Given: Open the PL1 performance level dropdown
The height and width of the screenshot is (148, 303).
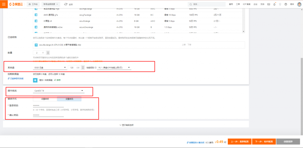Looking at the screenshot, I should [x=114, y=68].
